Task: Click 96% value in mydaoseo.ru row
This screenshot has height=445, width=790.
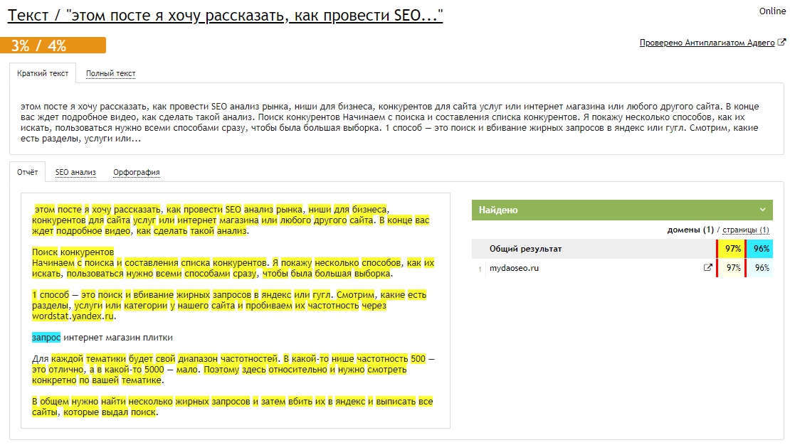Action: (x=760, y=268)
